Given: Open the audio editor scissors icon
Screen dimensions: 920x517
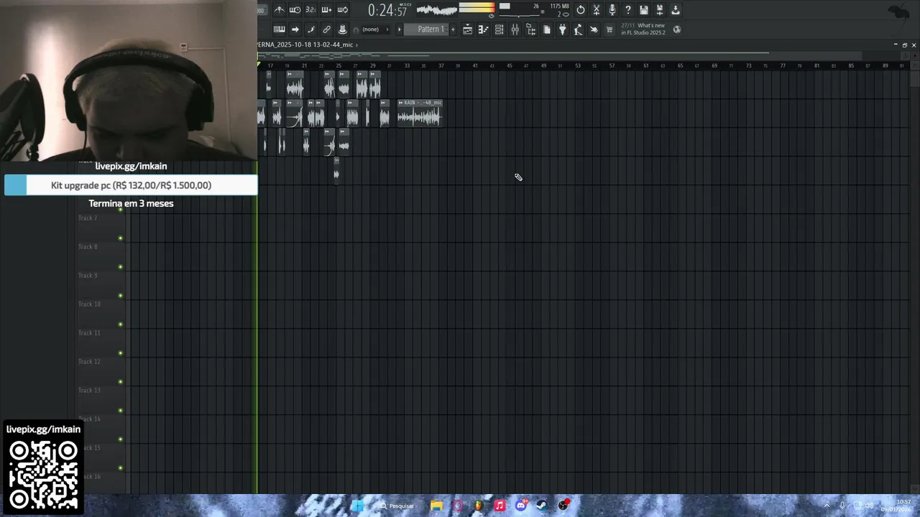Looking at the screenshot, I should [597, 10].
